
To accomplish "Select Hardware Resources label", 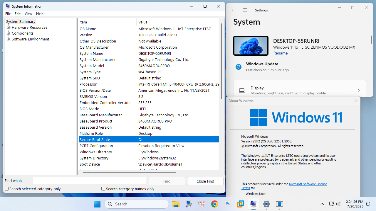I will click(x=29, y=27).
